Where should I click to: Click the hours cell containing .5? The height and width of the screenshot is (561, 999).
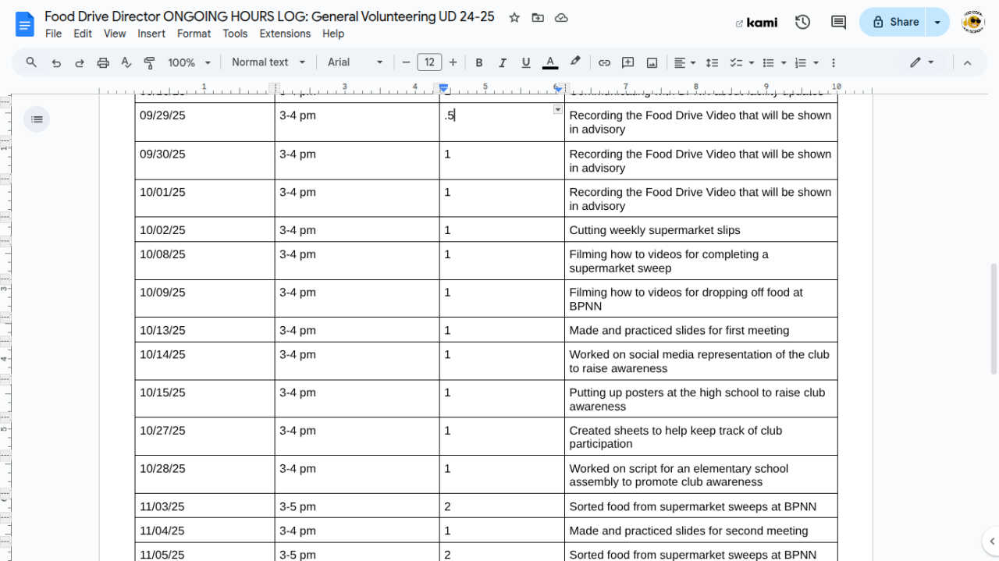(x=501, y=122)
